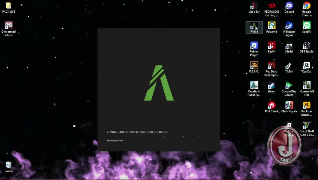
Task: Launch Liar's Bar desktop shortcut
Action: coord(254,8)
